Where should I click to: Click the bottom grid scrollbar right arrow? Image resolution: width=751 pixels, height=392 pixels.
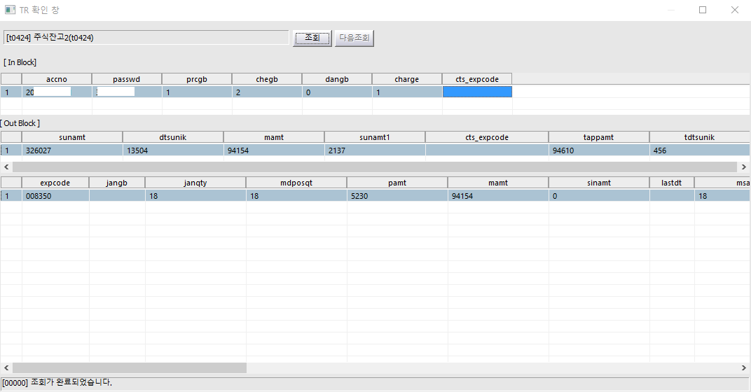tap(744, 367)
